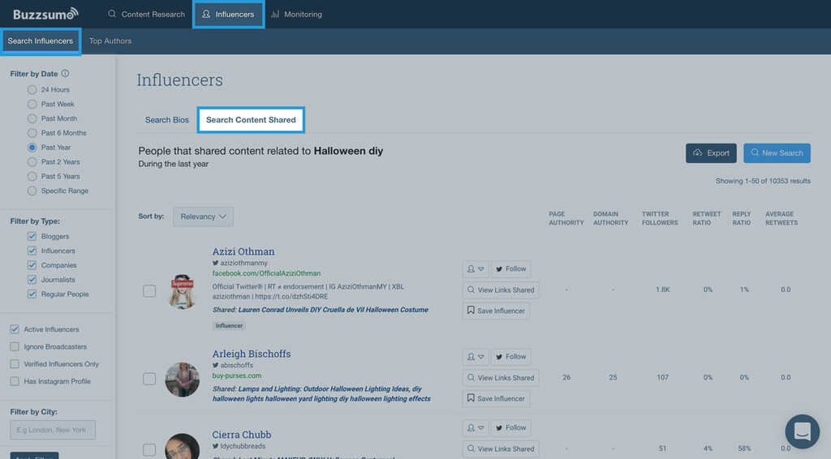Click the Filter by City input field
Screen dimensions: 831x459
click(53, 430)
